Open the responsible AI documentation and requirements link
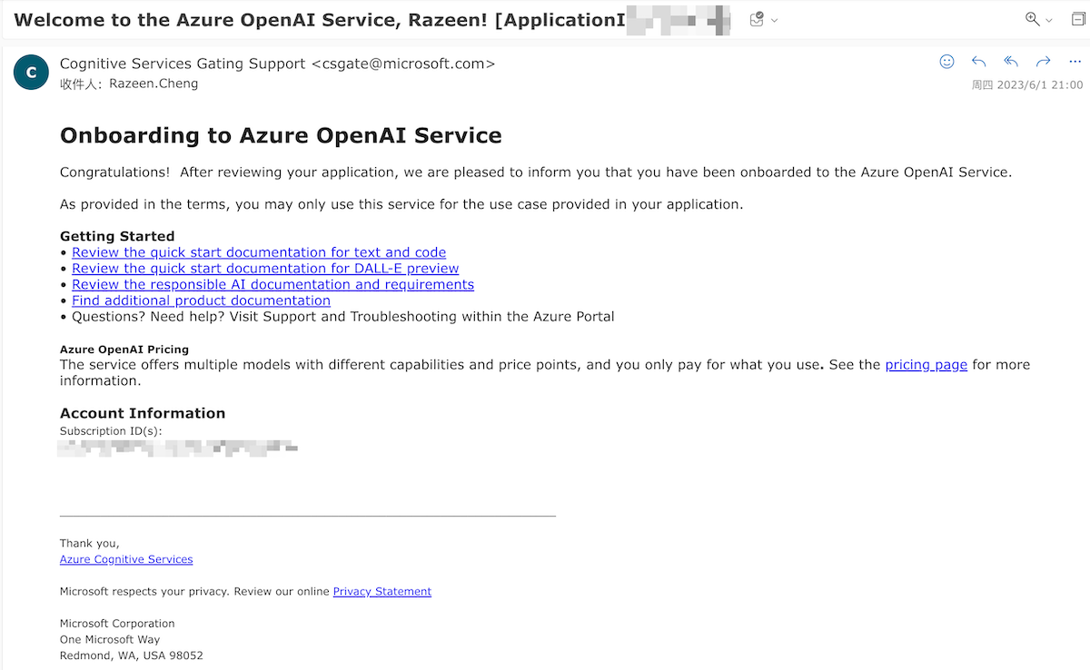1090x670 pixels. click(272, 284)
